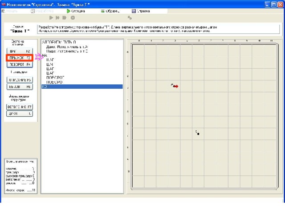Click the greyed link icon in the toolbar

[x=130, y=18]
